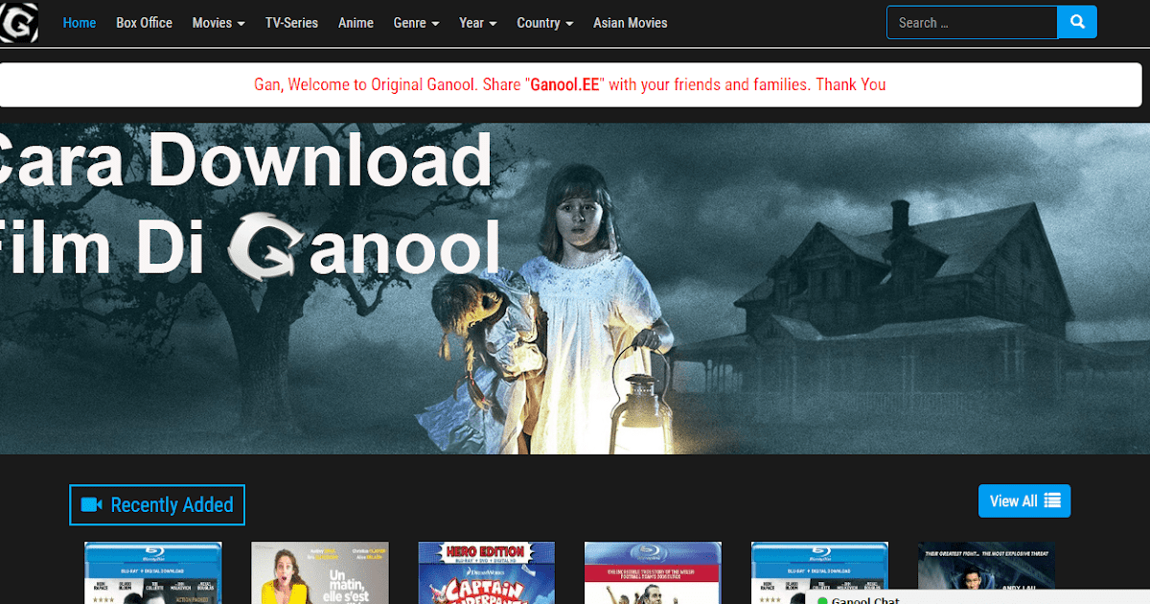Click the green Ganool Chat status dot

822,600
